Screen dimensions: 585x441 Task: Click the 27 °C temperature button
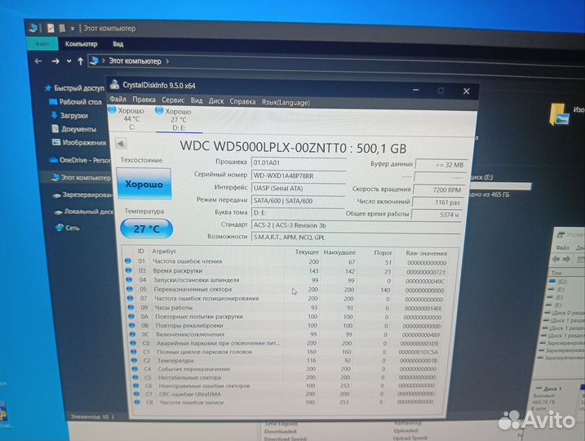pos(146,229)
